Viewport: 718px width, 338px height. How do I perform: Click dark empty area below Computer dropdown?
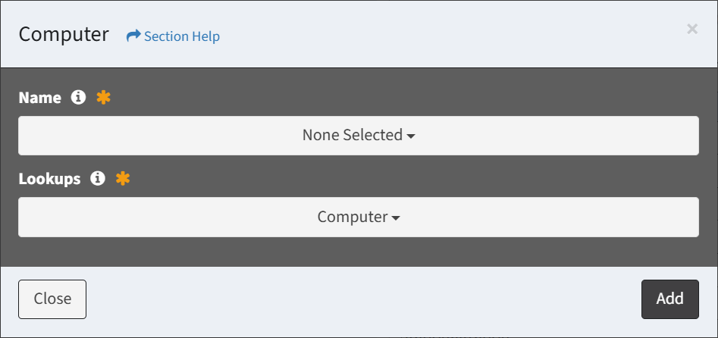(358, 252)
